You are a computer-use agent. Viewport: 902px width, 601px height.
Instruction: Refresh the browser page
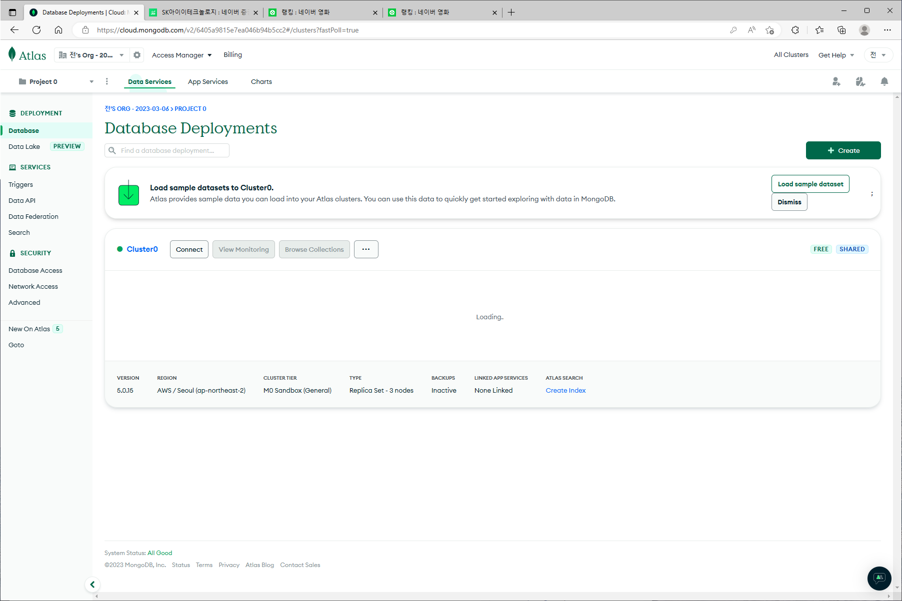click(x=36, y=30)
